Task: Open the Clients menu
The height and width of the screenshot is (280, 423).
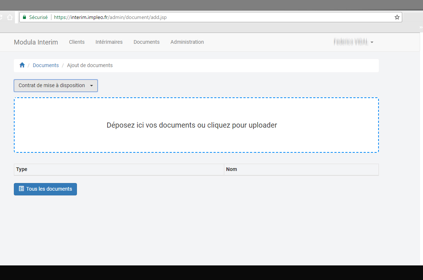Action: coord(77,42)
